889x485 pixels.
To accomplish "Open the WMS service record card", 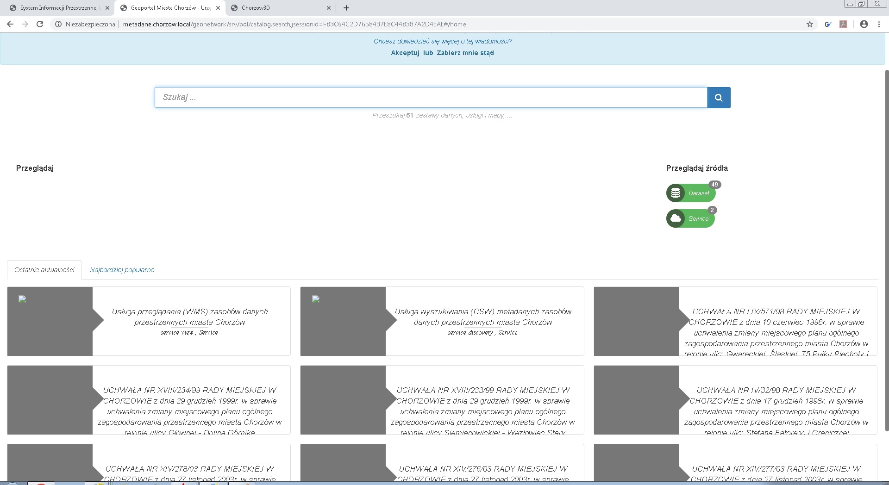I will 190,317.
